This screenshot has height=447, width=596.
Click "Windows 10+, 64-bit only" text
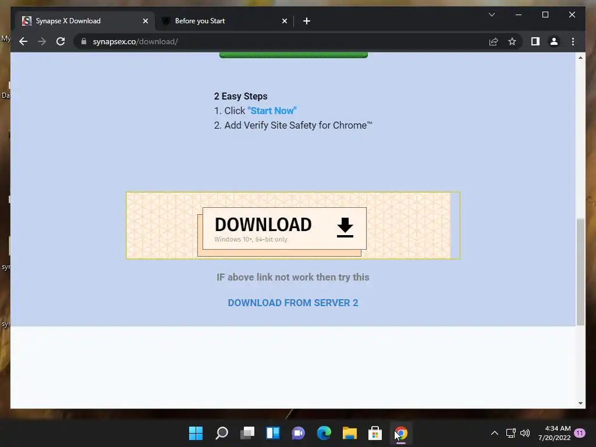pos(251,239)
